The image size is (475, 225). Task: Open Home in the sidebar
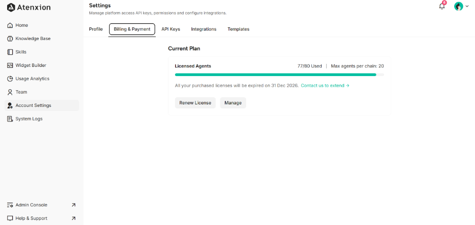click(42, 25)
